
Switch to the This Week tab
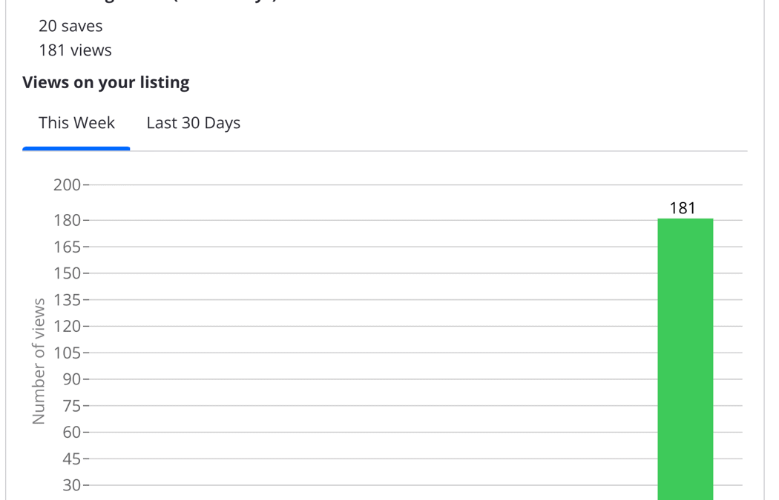tap(76, 122)
